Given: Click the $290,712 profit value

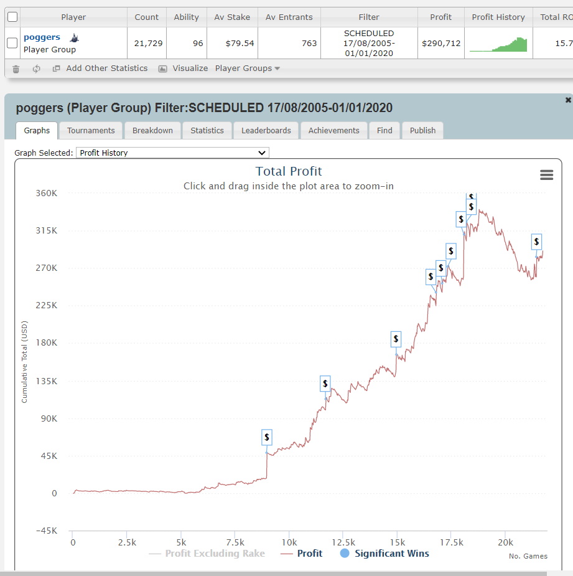Looking at the screenshot, I should pos(441,44).
